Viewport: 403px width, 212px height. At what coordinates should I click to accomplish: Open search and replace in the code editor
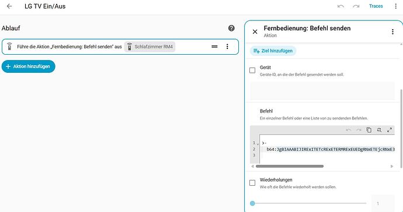pyautogui.click(x=379, y=130)
